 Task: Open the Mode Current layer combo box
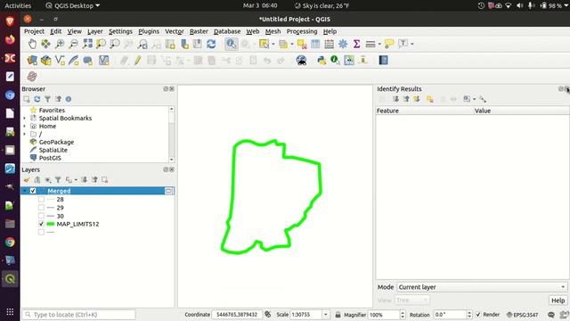[482, 287]
